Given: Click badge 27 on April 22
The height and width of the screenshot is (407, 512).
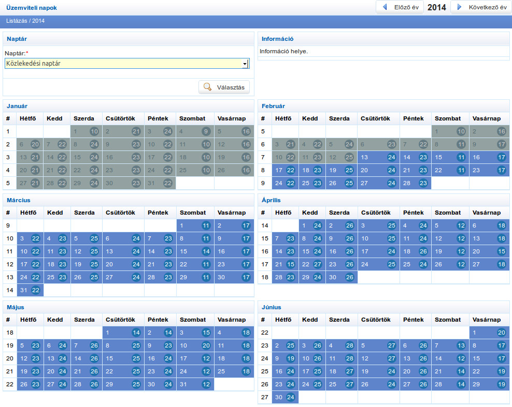Looking at the screenshot, I should click(x=317, y=265).
